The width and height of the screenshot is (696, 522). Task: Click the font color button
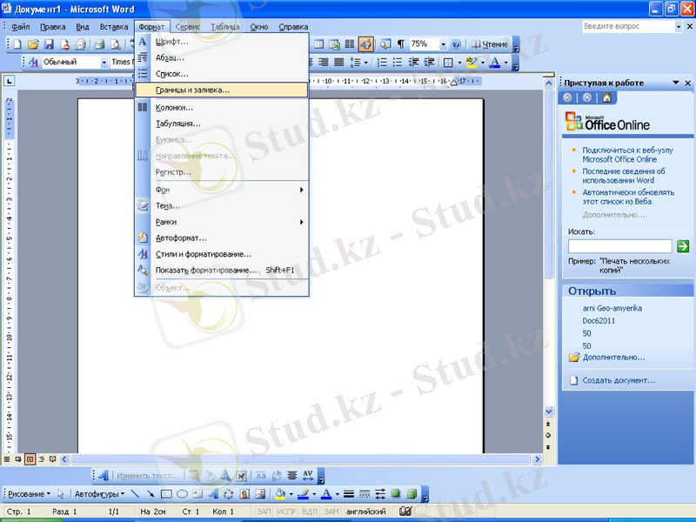tap(494, 63)
